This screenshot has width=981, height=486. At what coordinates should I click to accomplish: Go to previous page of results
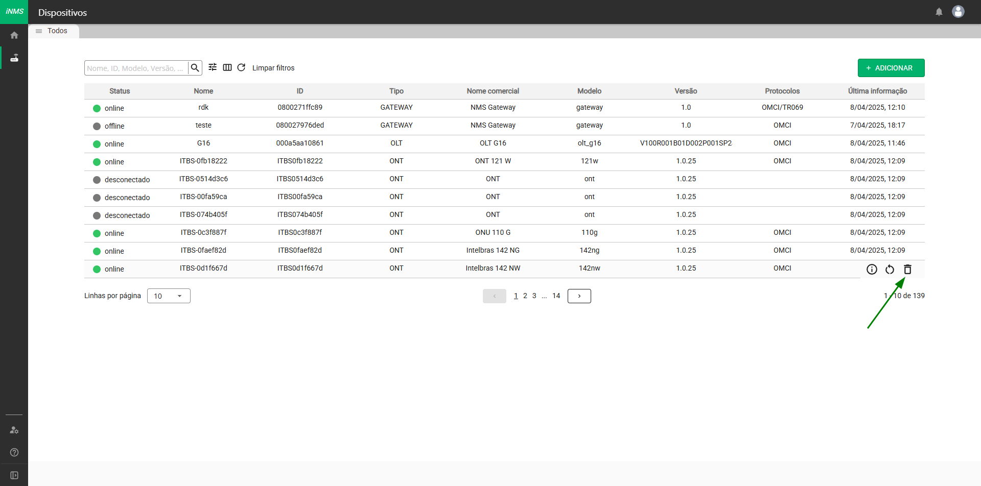pyautogui.click(x=495, y=296)
